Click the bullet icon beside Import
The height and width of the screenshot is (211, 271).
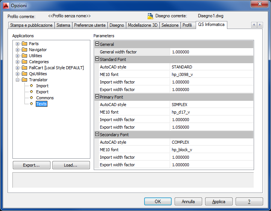pos(32,86)
